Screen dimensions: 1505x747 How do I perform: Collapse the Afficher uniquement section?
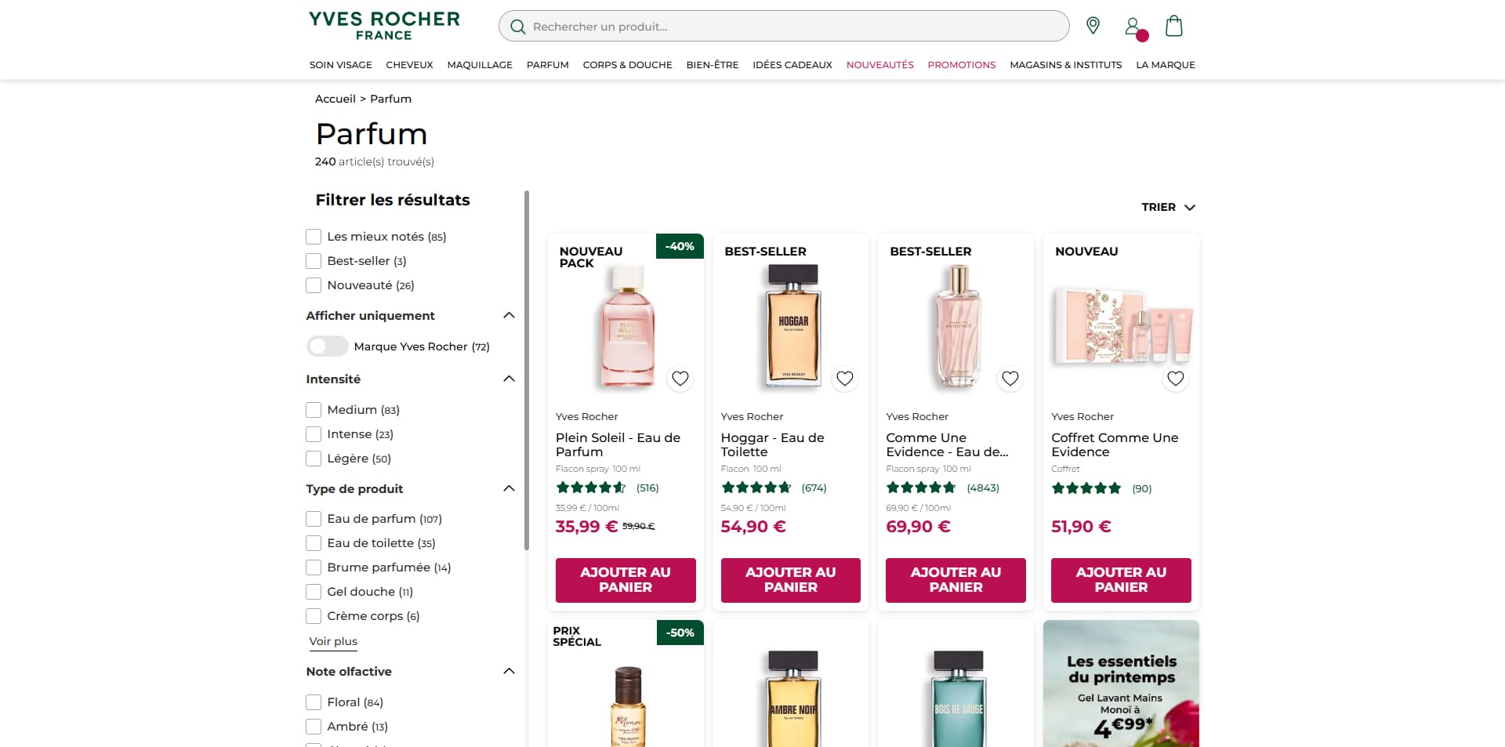click(x=509, y=315)
